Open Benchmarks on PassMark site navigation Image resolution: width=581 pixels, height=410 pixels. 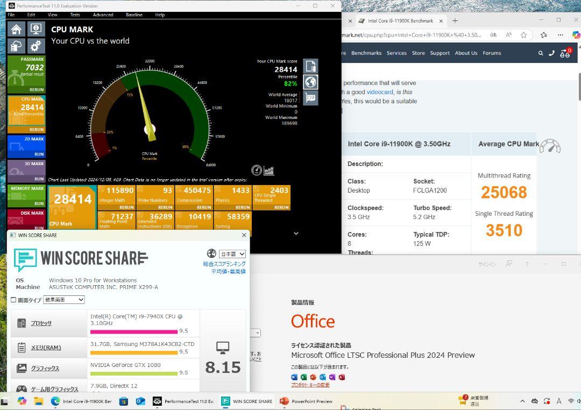(x=366, y=53)
